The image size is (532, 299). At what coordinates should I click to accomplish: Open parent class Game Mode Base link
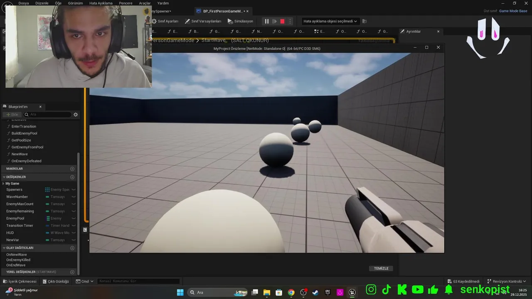[513, 11]
